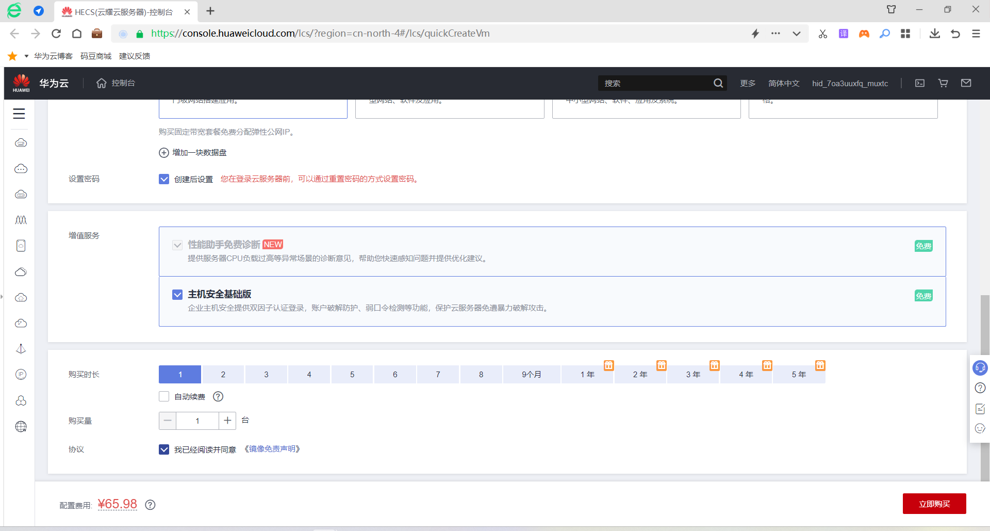Select 1 month purchase duration

(x=180, y=374)
